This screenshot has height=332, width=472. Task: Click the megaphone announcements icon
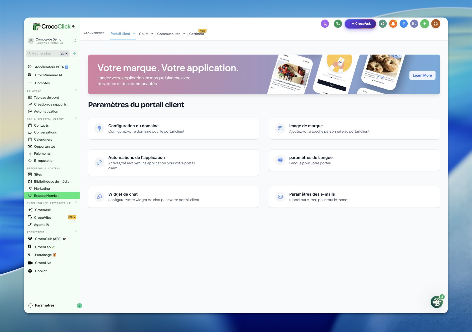pos(383,24)
